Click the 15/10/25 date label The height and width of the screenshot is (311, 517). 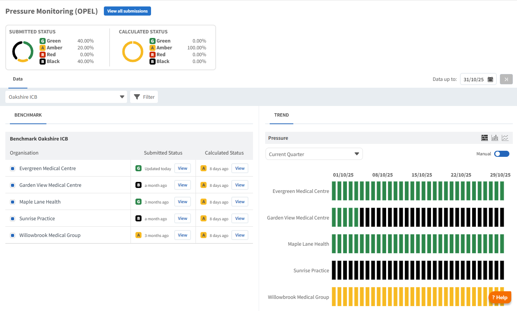[x=422, y=175]
